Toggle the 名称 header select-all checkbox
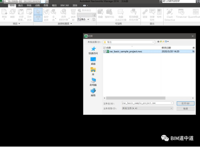The height and width of the screenshot is (147, 200). tap(104, 48)
